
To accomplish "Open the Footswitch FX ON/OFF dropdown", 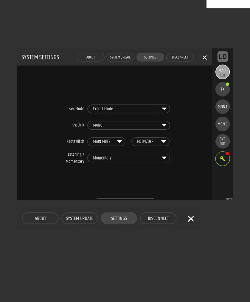I will [150, 142].
